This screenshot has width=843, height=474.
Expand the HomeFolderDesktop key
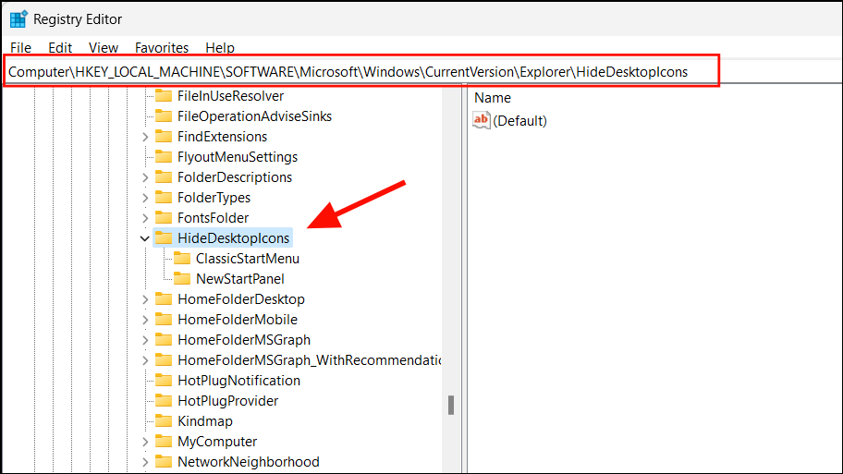[x=145, y=299]
